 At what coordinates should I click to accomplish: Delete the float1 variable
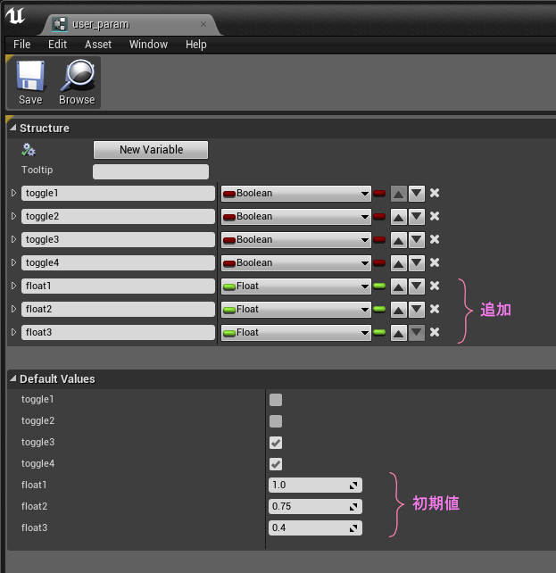435,286
